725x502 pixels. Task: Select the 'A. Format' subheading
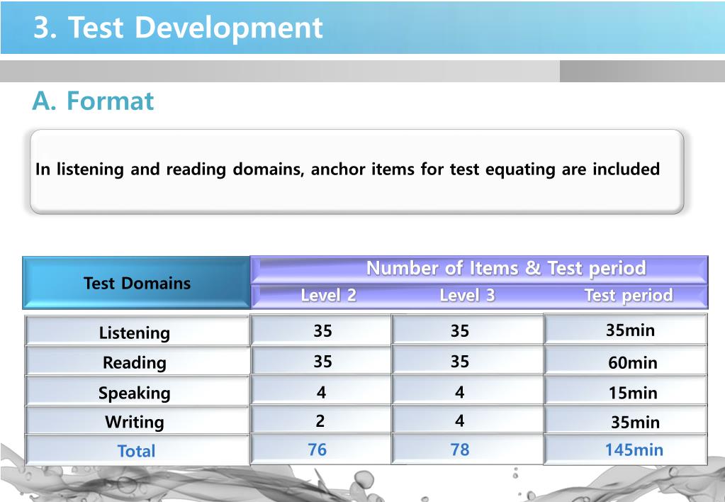point(93,101)
